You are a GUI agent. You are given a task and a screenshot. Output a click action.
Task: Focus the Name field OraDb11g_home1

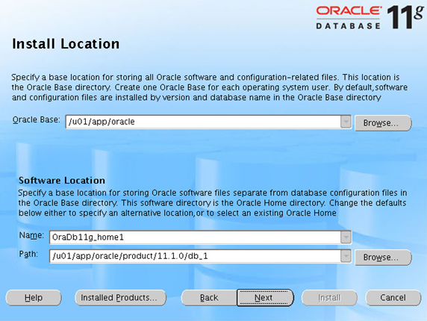[x=195, y=237]
